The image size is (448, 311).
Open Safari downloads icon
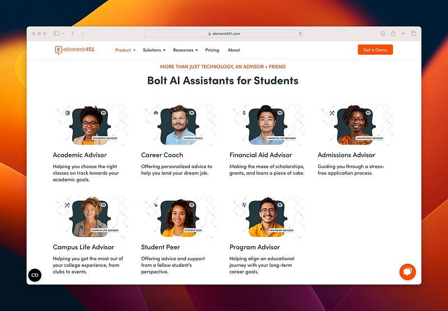[383, 34]
